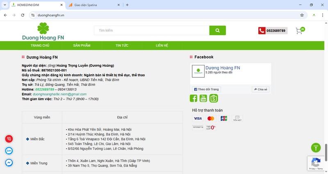Focus the Tìm kiếm search field
The height and width of the screenshot is (174, 328).
tap(152, 30)
